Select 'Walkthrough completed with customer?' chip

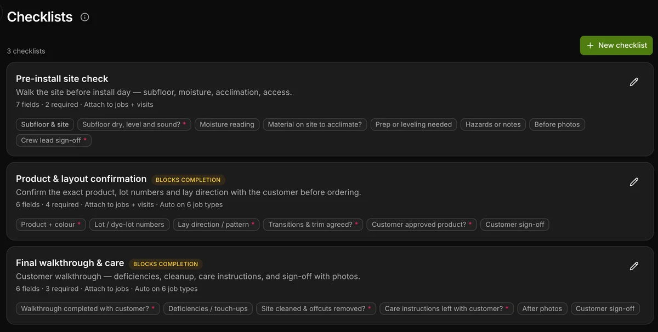click(x=88, y=309)
